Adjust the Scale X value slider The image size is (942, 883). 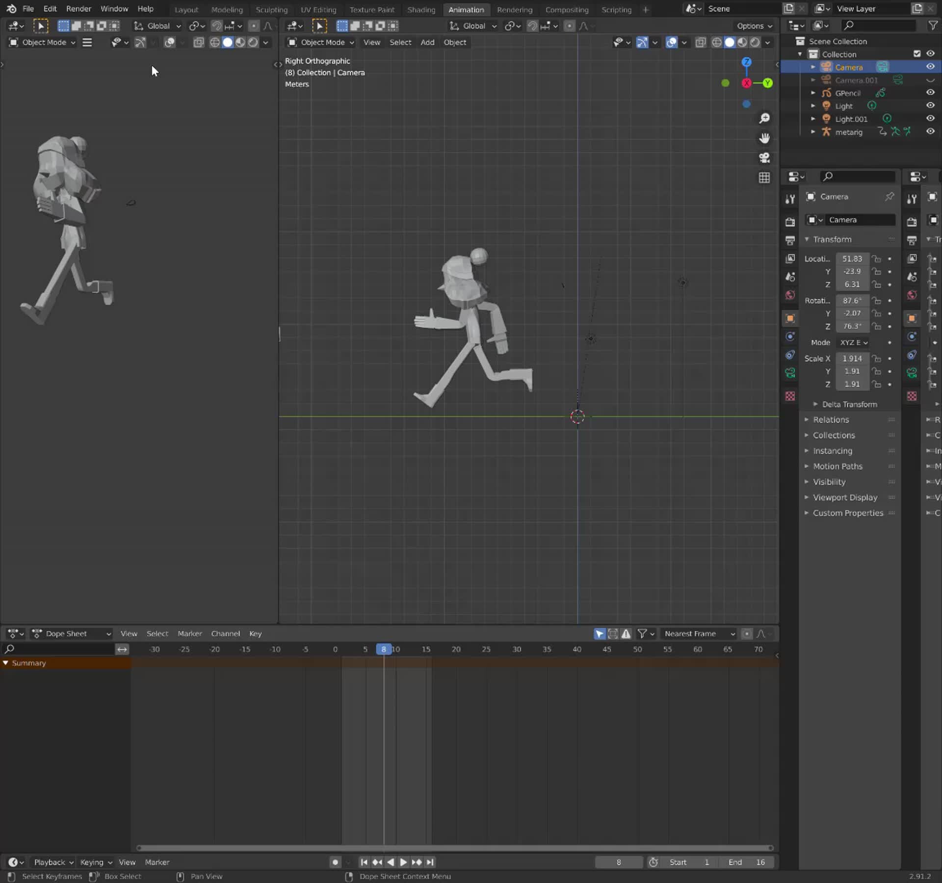pos(852,358)
